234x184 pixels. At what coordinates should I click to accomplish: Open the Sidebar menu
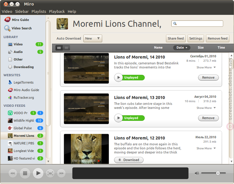(22, 11)
